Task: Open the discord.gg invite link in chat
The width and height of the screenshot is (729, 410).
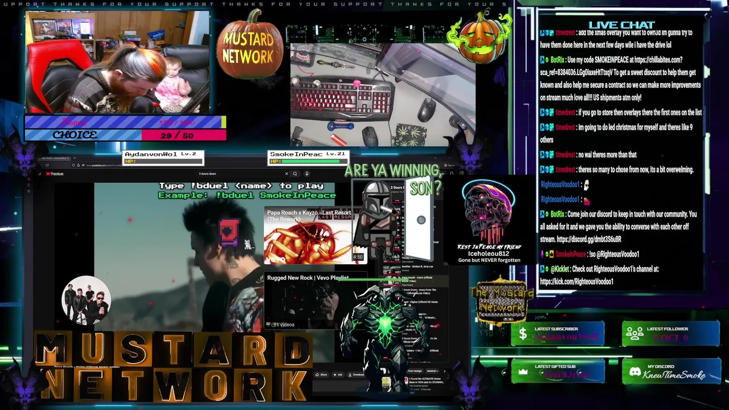Action: coord(589,240)
